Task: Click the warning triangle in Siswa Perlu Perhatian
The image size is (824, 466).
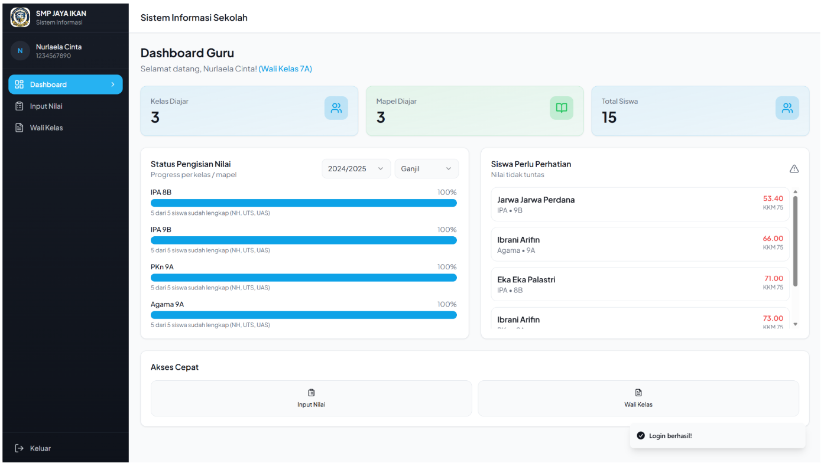Action: tap(794, 169)
